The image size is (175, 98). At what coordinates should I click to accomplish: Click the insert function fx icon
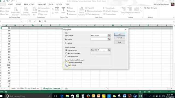(40, 21)
